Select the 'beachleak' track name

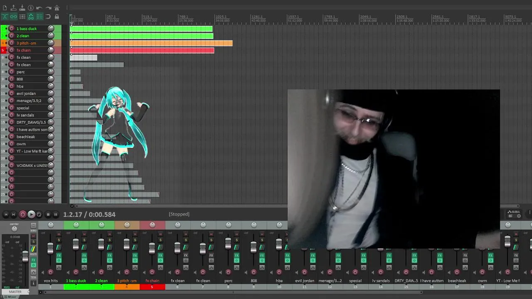click(x=26, y=137)
